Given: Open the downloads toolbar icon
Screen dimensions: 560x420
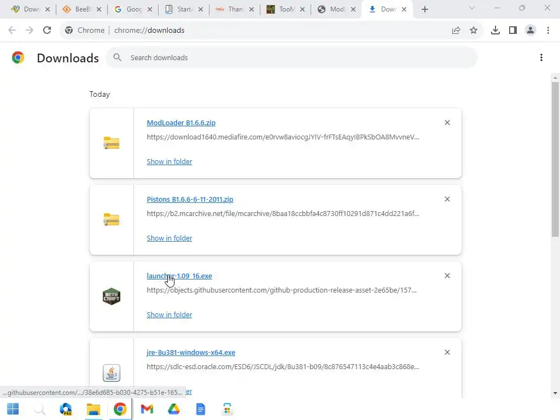Looking at the screenshot, I should click(495, 31).
